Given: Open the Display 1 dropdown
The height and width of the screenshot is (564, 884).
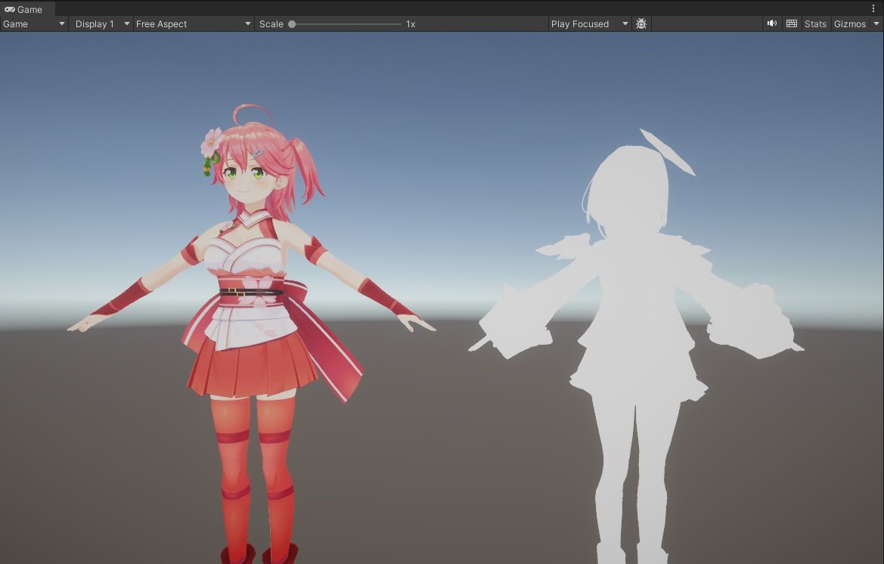Looking at the screenshot, I should [x=102, y=23].
